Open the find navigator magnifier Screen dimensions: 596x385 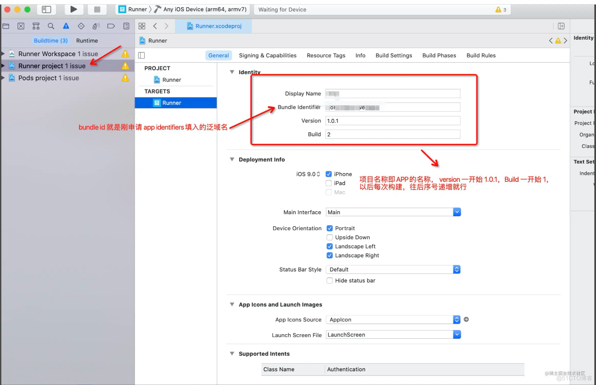tap(51, 26)
